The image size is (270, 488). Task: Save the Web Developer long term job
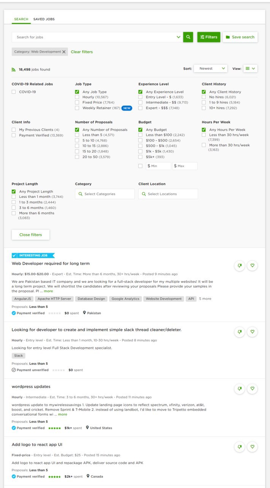[x=252, y=266]
